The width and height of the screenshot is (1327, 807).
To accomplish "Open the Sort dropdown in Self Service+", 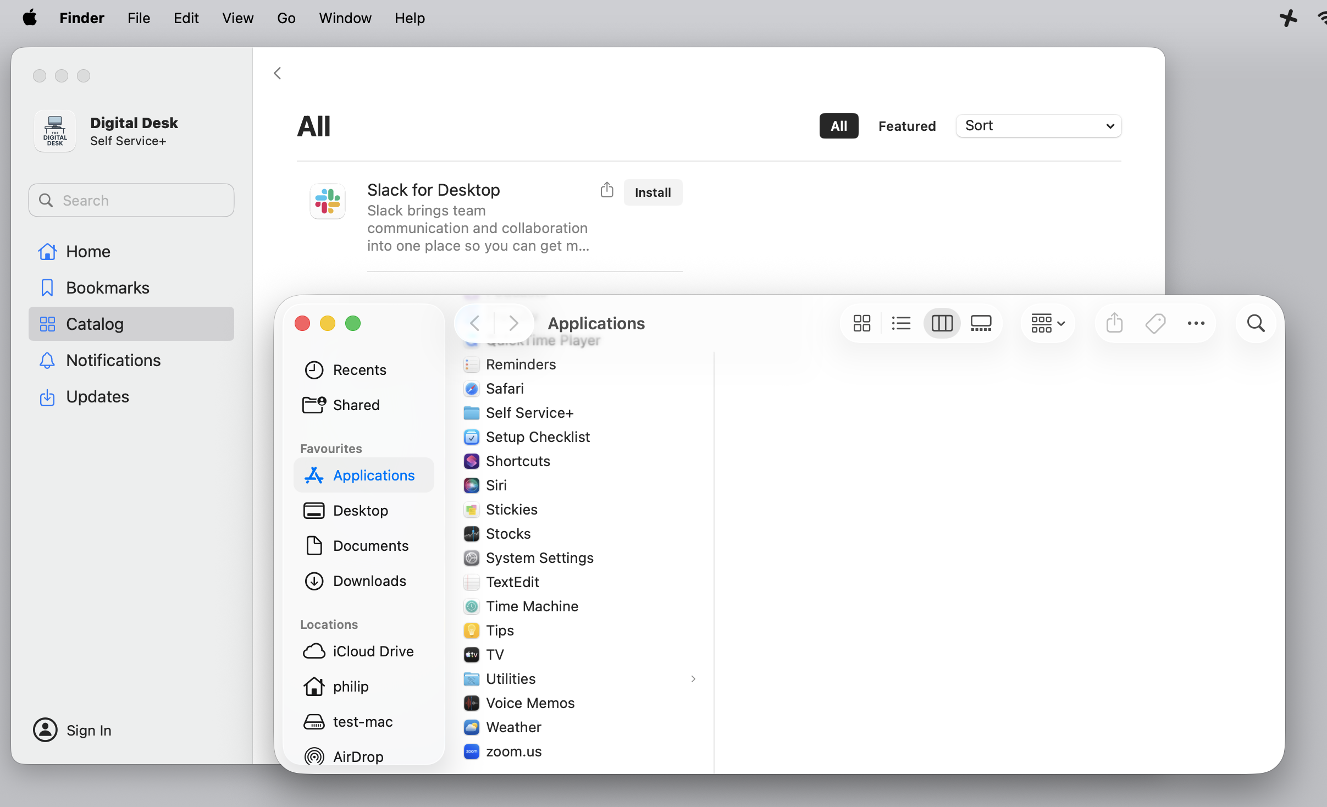I will click(1038, 126).
